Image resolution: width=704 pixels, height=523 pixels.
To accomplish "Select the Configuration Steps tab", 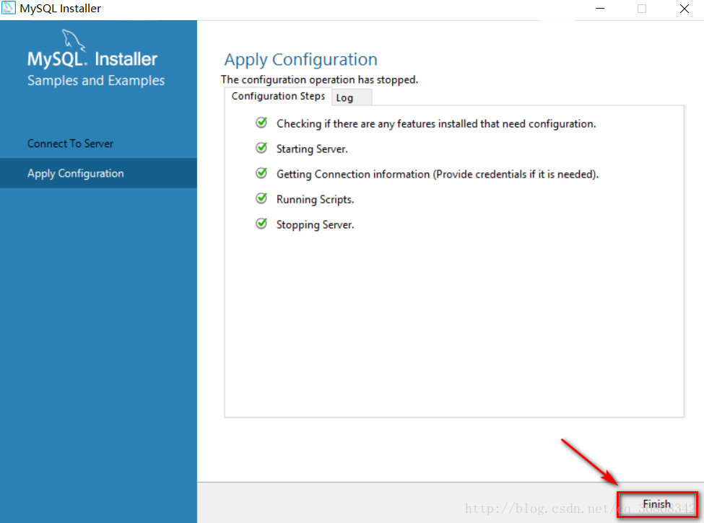I will (278, 97).
